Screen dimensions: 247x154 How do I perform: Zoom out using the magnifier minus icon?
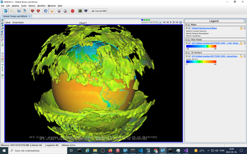pos(2,56)
